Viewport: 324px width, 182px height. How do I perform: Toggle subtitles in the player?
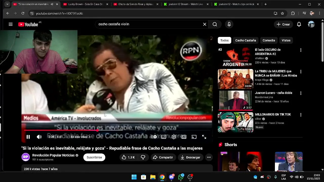coord(164,137)
